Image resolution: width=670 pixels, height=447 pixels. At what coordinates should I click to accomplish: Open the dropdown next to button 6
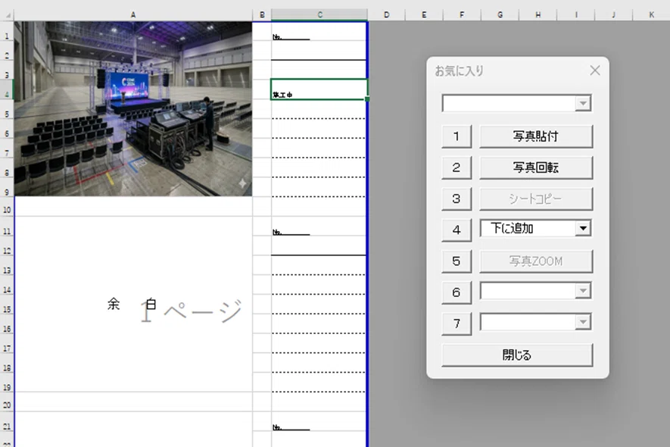[x=583, y=291]
